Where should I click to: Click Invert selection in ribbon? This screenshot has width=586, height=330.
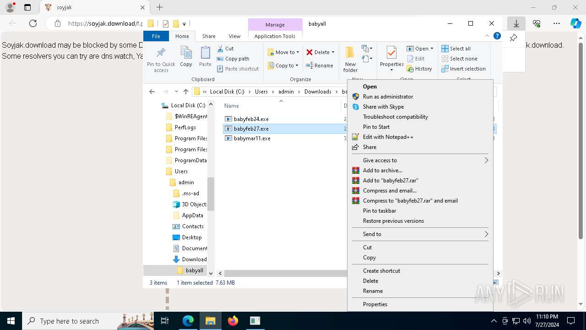tap(463, 69)
